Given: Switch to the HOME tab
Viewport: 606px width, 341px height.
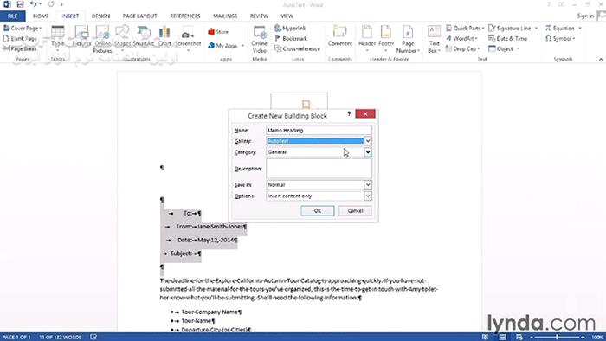Looking at the screenshot, I should click(x=41, y=16).
